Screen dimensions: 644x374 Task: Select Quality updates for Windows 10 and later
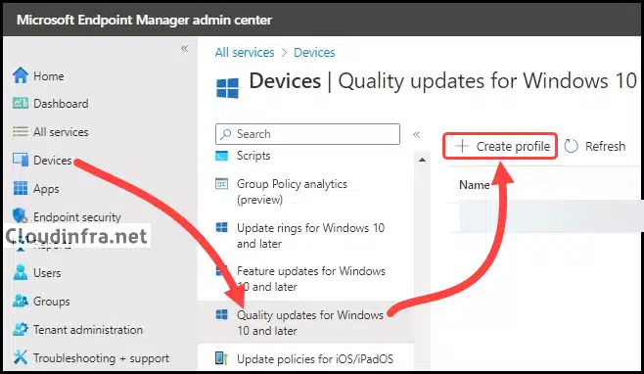[x=310, y=323]
